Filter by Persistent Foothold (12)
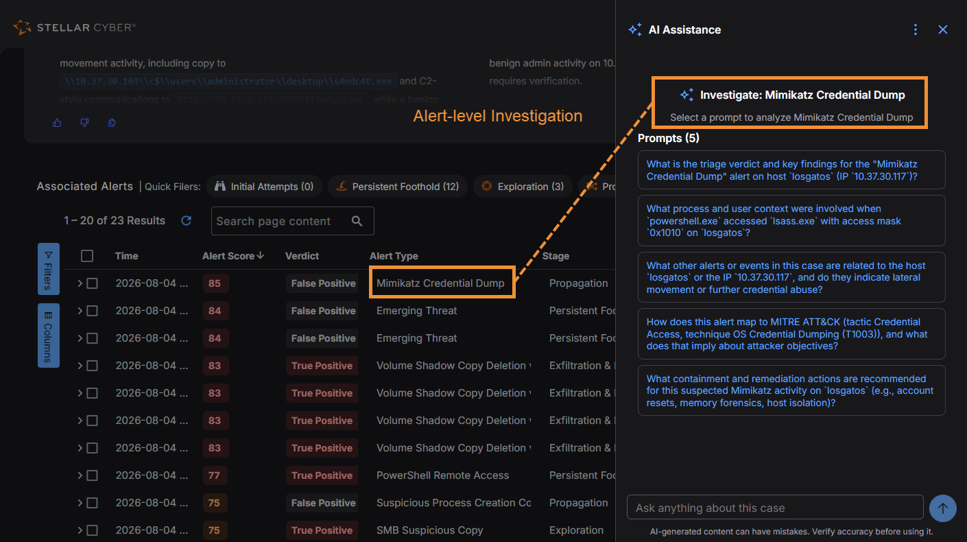This screenshot has height=542, width=967. tap(398, 187)
